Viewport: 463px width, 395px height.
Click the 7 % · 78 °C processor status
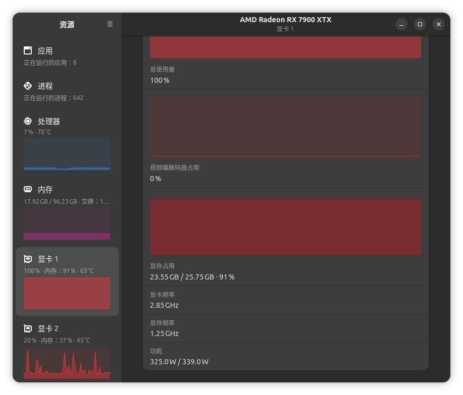click(x=37, y=132)
